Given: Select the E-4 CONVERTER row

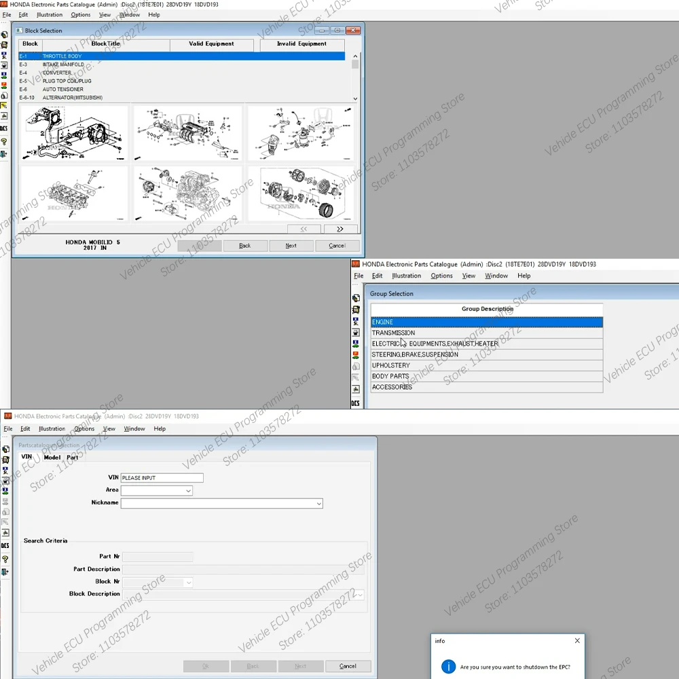Looking at the screenshot, I should (x=182, y=73).
